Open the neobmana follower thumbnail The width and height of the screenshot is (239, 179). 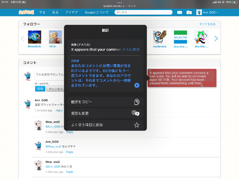159,37
